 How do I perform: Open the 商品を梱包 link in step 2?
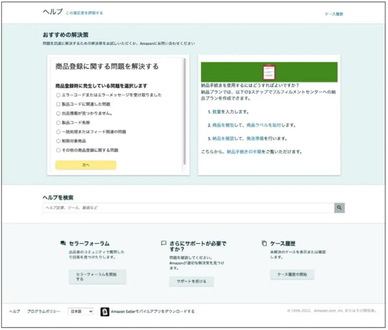tap(223, 126)
